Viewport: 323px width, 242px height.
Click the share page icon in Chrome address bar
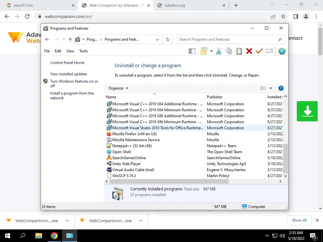coord(273,16)
